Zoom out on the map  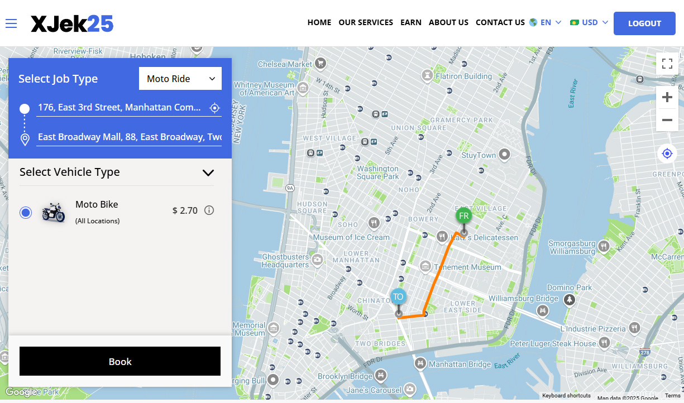[x=667, y=120]
